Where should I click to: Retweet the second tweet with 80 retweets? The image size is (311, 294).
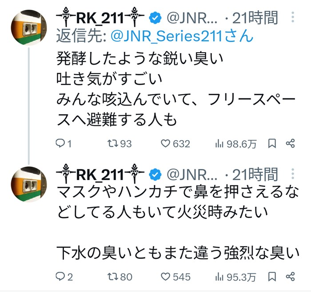coord(114,277)
